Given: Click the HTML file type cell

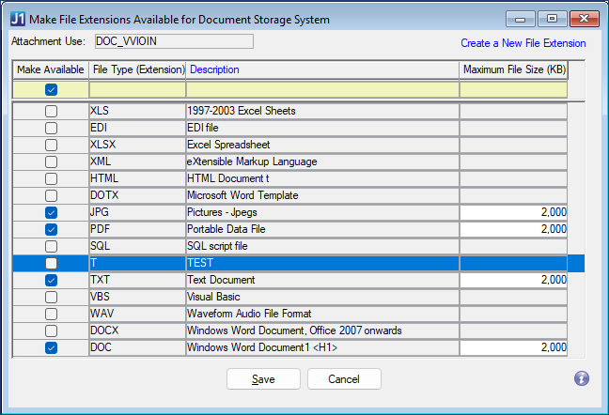Looking at the screenshot, I should tap(137, 178).
